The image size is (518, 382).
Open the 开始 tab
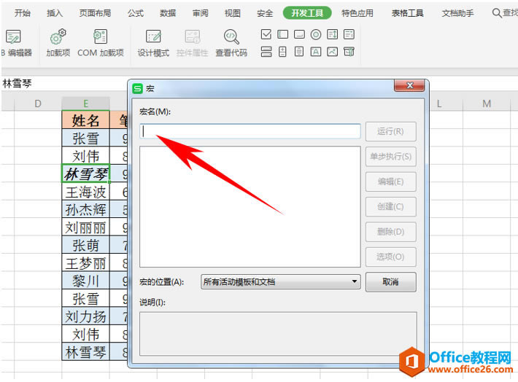coord(23,13)
